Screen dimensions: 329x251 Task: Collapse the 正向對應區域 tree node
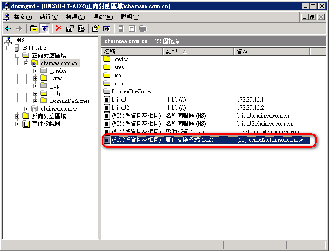(x=18, y=56)
